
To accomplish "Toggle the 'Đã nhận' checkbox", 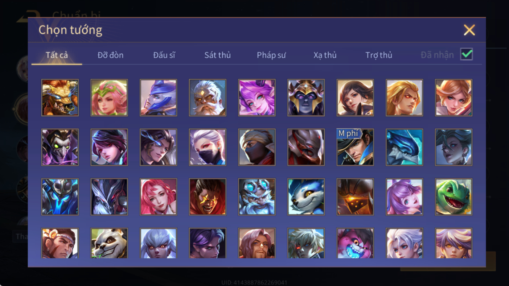I will point(466,54).
